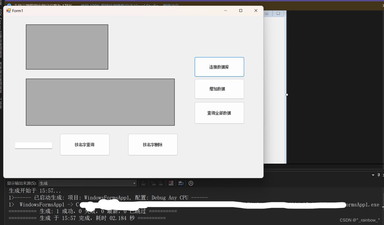Screen dimensions: 384x225
Task: Click the 按名字删除 button
Action: (x=153, y=145)
